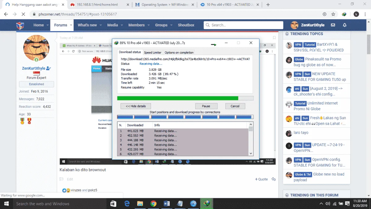Switch to the Speed Limiter tab

(153, 52)
